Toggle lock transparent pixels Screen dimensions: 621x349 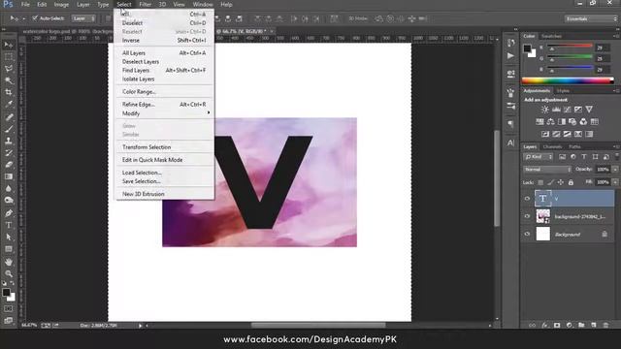tap(540, 182)
